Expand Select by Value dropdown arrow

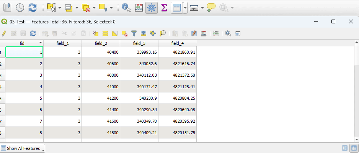pyautogui.click(x=77, y=8)
